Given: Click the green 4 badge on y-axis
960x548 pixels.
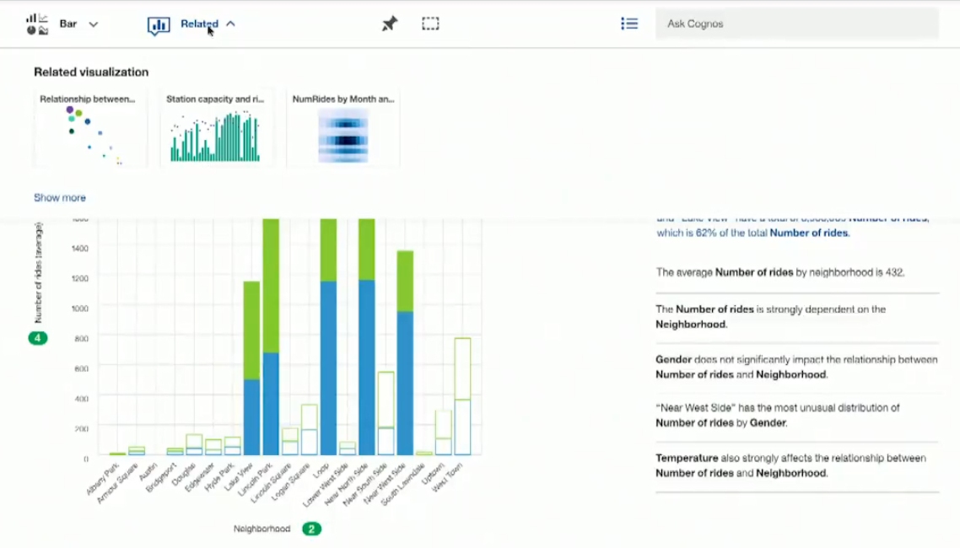Looking at the screenshot, I should [x=38, y=337].
